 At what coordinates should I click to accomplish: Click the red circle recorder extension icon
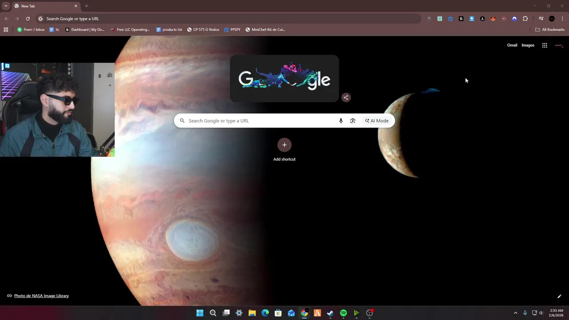[504, 19]
